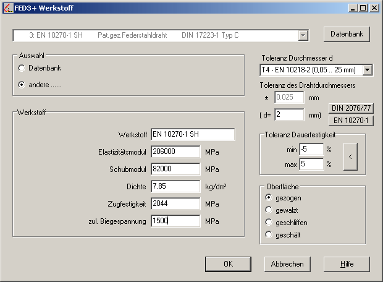Open the Toleranz Durchmesser dropdown
Screen dimensions: 383x282
368,70
